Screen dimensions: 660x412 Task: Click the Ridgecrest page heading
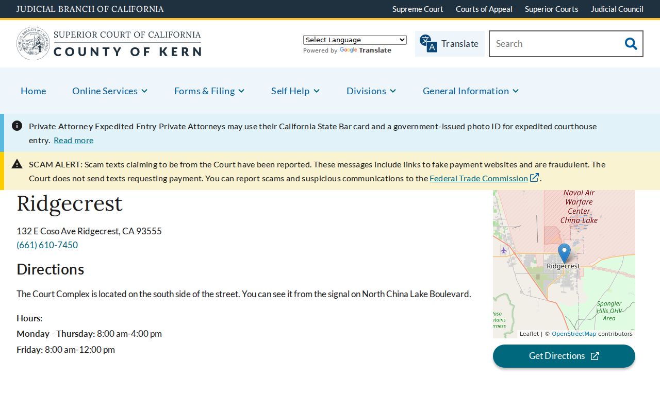[x=70, y=203]
